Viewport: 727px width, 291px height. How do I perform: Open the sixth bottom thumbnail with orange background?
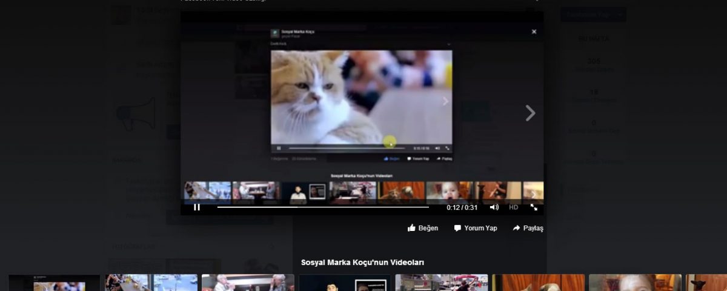539,283
